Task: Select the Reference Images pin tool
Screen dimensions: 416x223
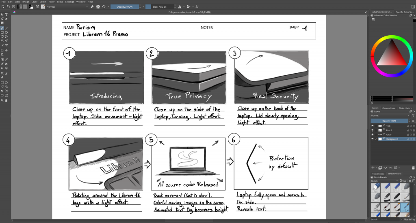Action: [x=2, y=77]
